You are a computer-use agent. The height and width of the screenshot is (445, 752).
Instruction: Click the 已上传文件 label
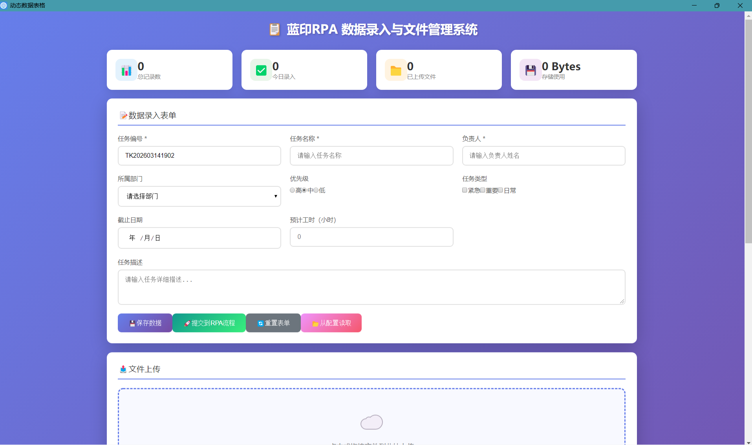point(421,77)
